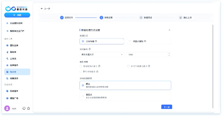Click the 参数设置 step

pyautogui.click(x=106, y=18)
